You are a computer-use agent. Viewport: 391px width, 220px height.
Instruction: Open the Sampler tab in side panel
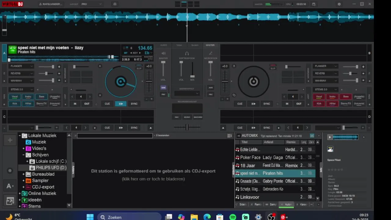[x=271, y=204]
